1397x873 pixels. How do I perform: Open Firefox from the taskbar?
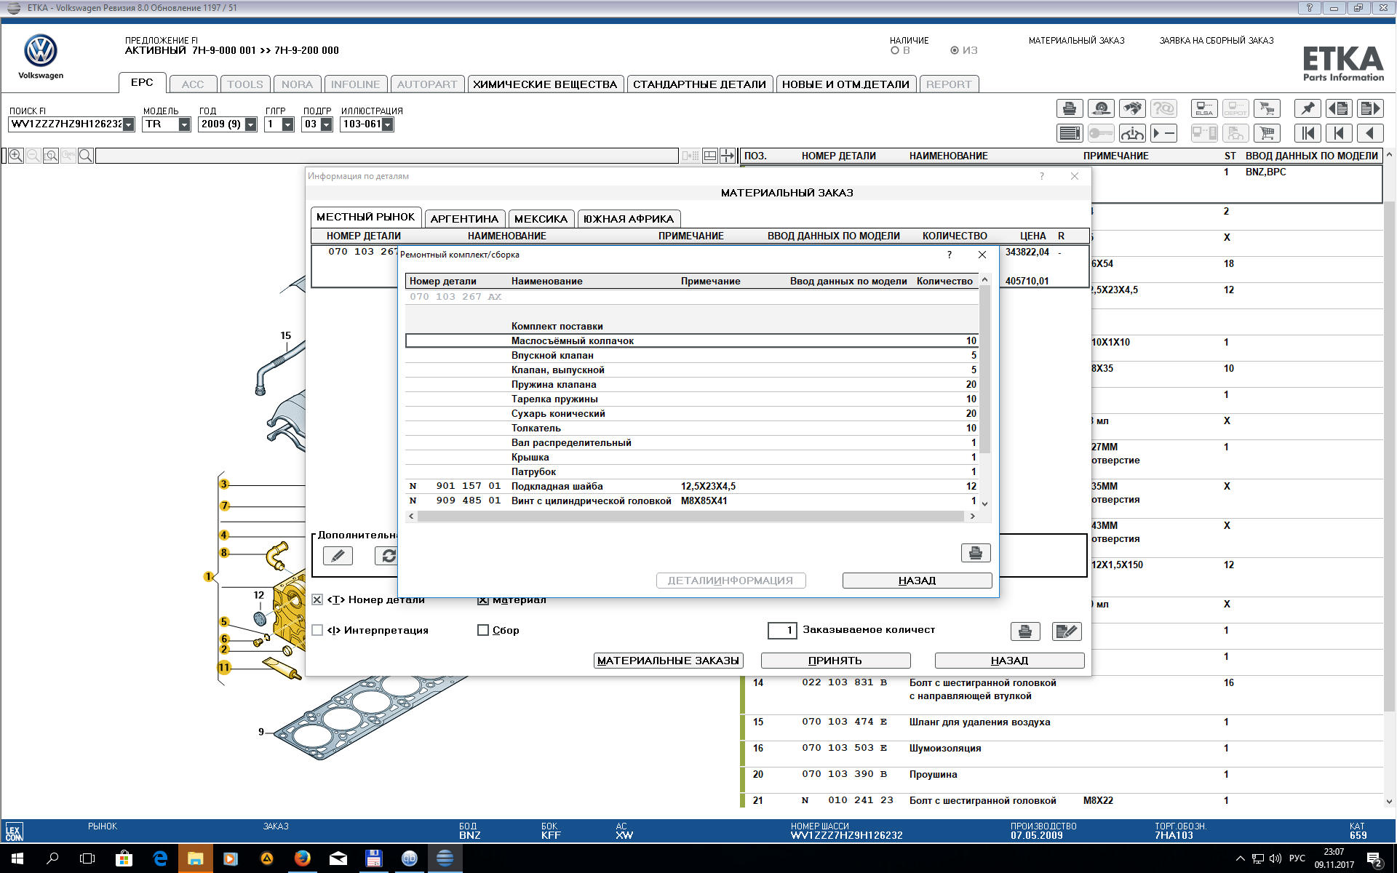302,858
